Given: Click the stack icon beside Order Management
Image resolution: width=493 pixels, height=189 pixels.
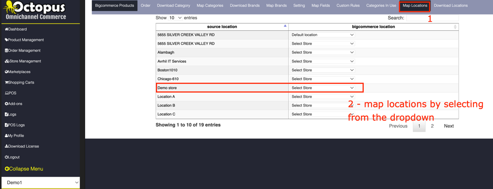Looking at the screenshot, I should pos(7,51).
